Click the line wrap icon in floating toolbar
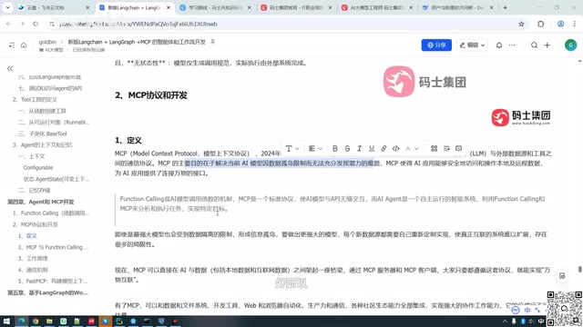 pyautogui.click(x=446, y=149)
